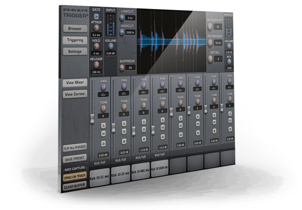Mute the Kick 10 NRG mic channel
The width and height of the screenshot is (302, 210).
coord(144,129)
